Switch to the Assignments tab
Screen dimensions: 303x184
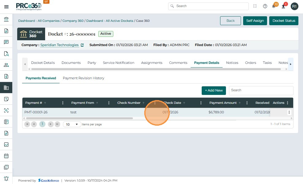click(152, 63)
